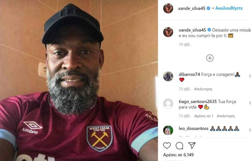Load more comments with the plus circle
The image size is (251, 161).
tap(210, 58)
